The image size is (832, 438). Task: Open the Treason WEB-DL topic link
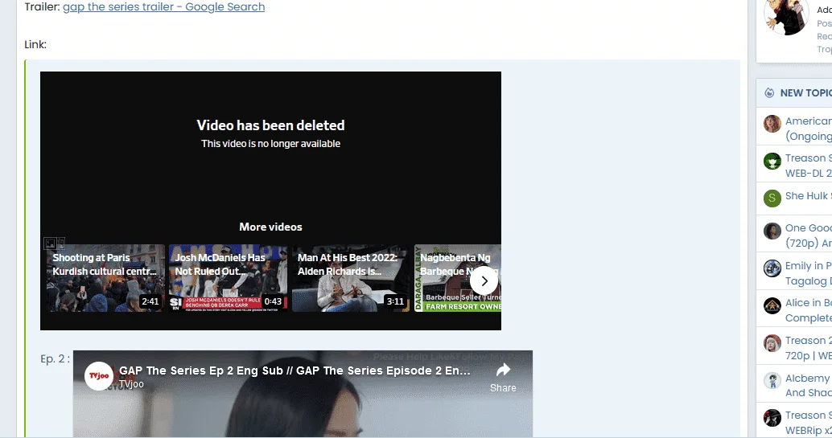(x=809, y=166)
